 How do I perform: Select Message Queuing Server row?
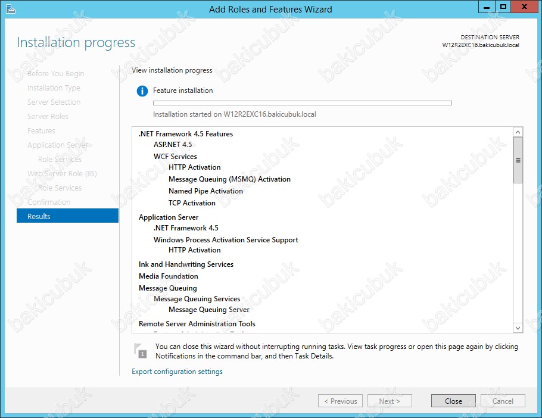(x=209, y=310)
